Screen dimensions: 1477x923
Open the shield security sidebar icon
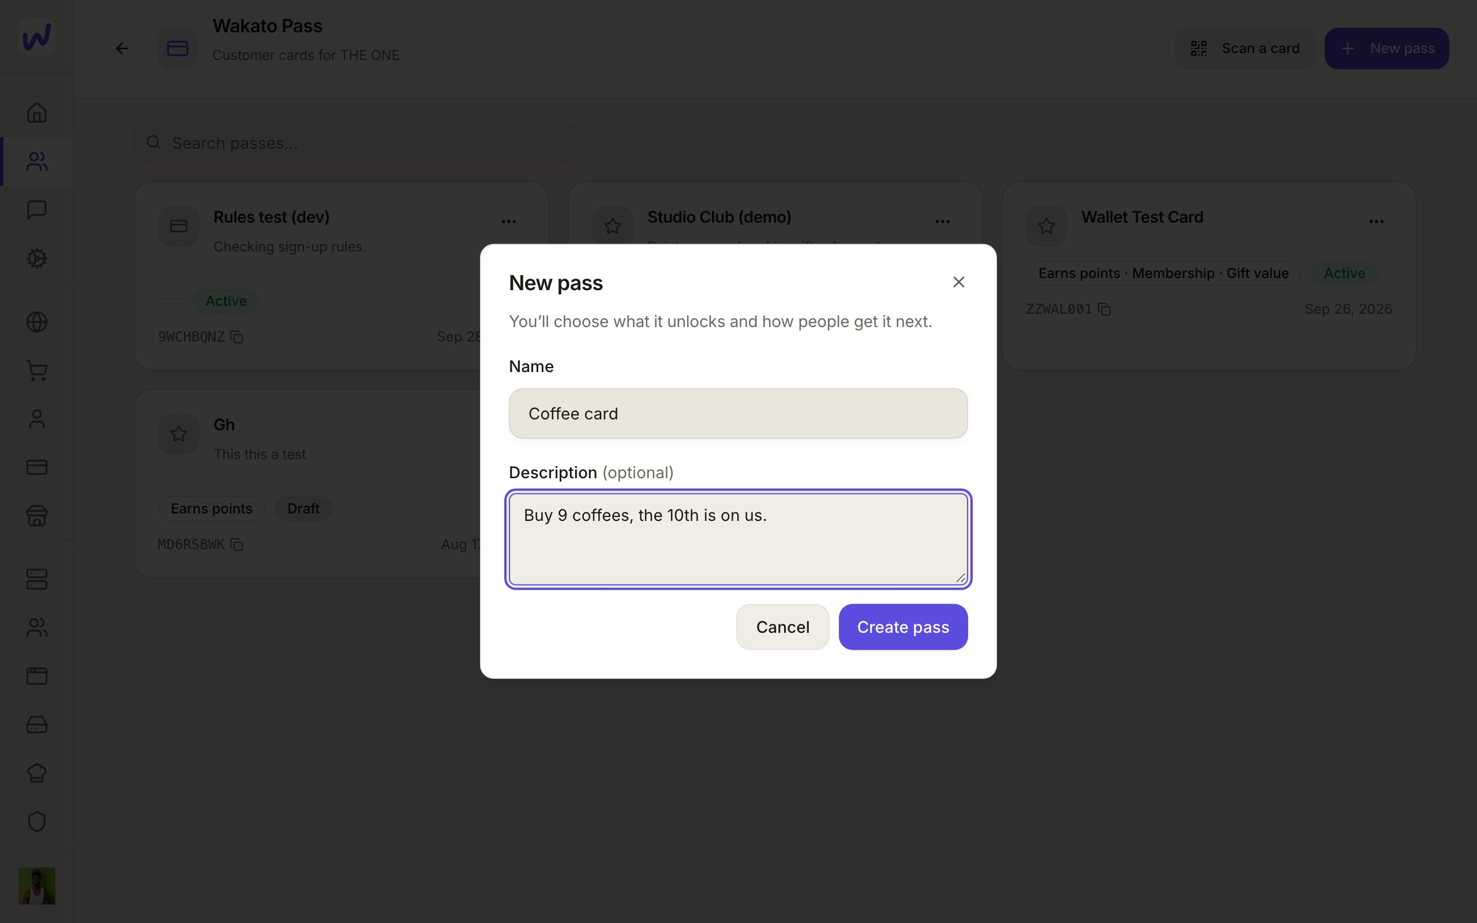[x=36, y=821]
